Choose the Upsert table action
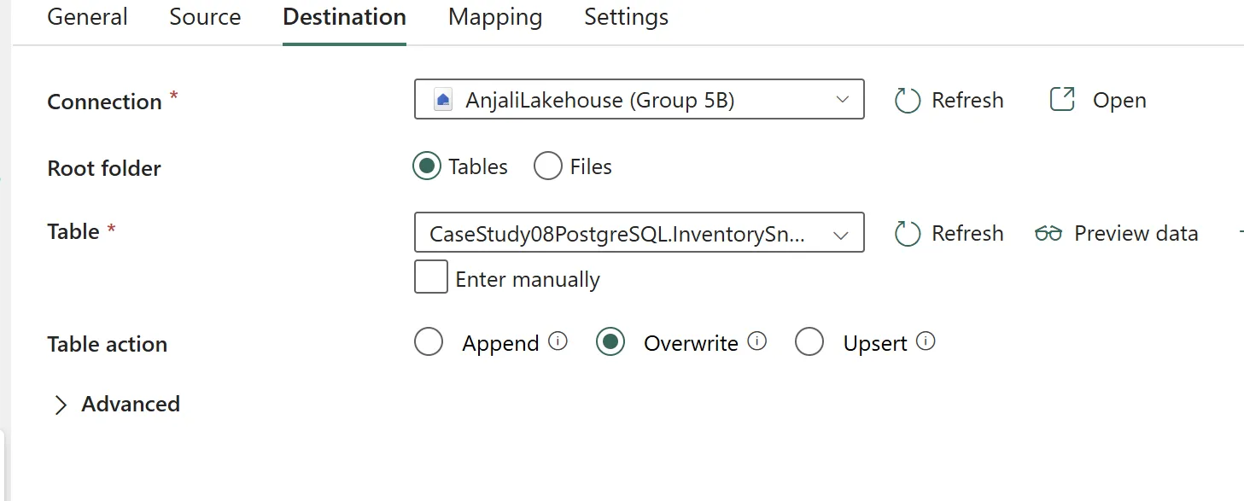The height and width of the screenshot is (501, 1244). click(x=809, y=342)
